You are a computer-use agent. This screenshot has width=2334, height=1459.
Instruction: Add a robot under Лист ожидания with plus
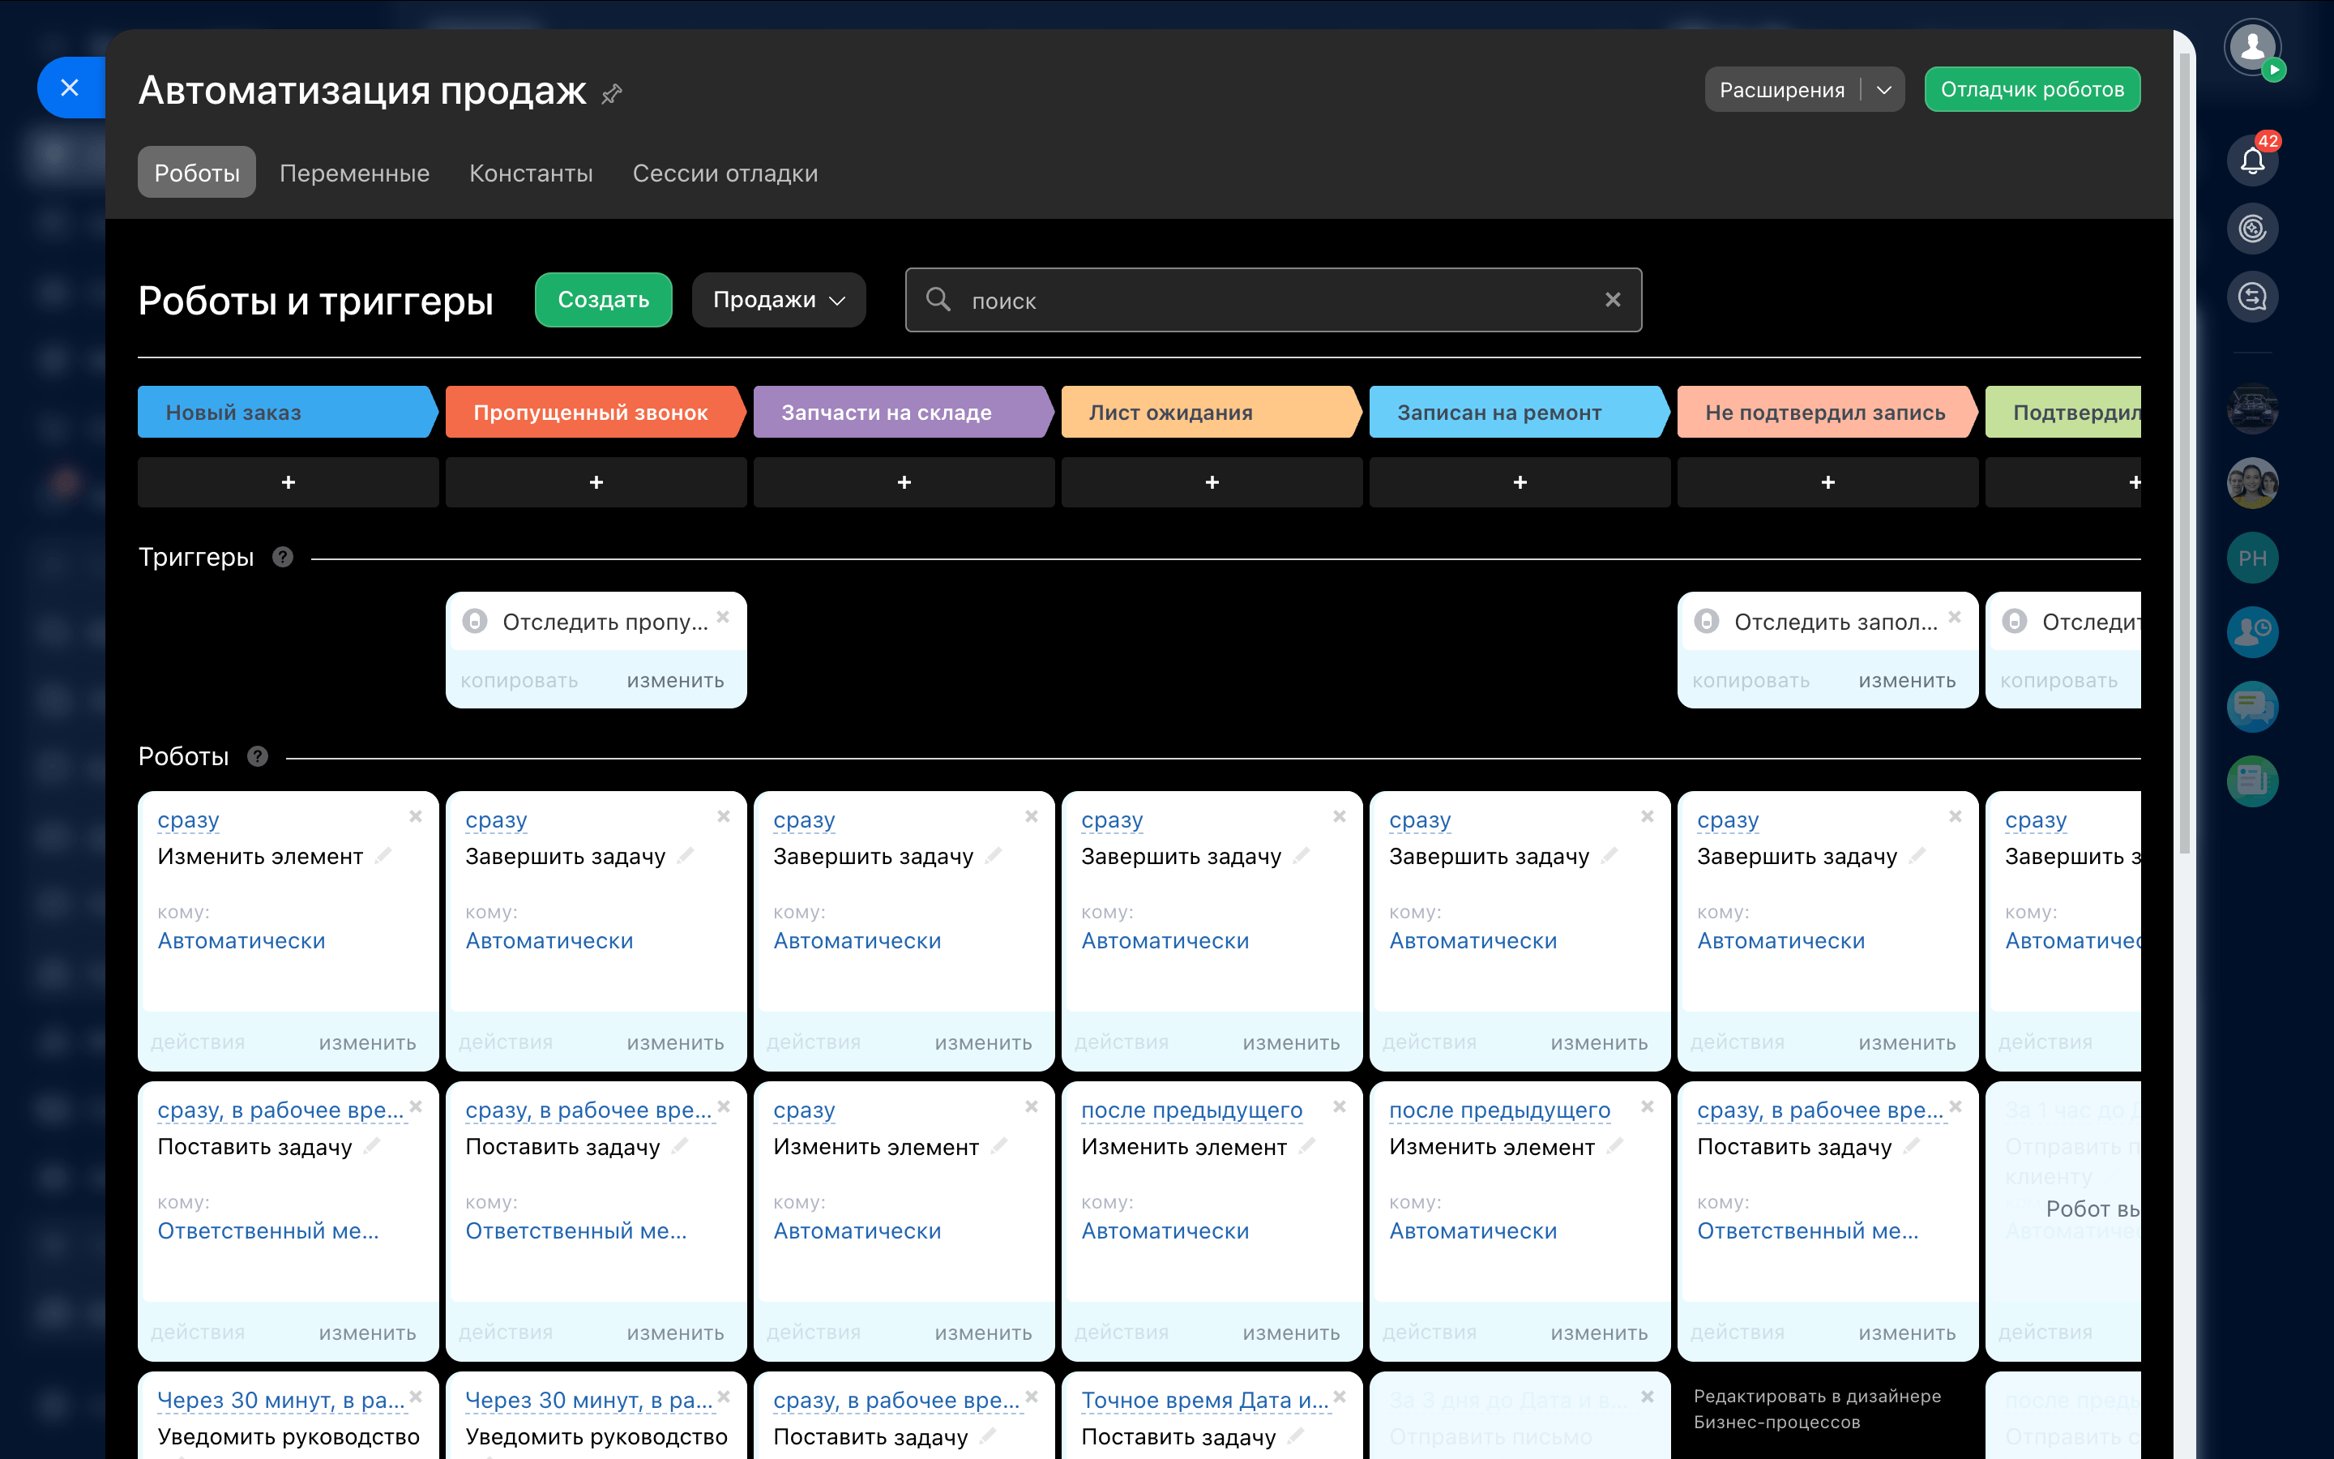tap(1212, 481)
